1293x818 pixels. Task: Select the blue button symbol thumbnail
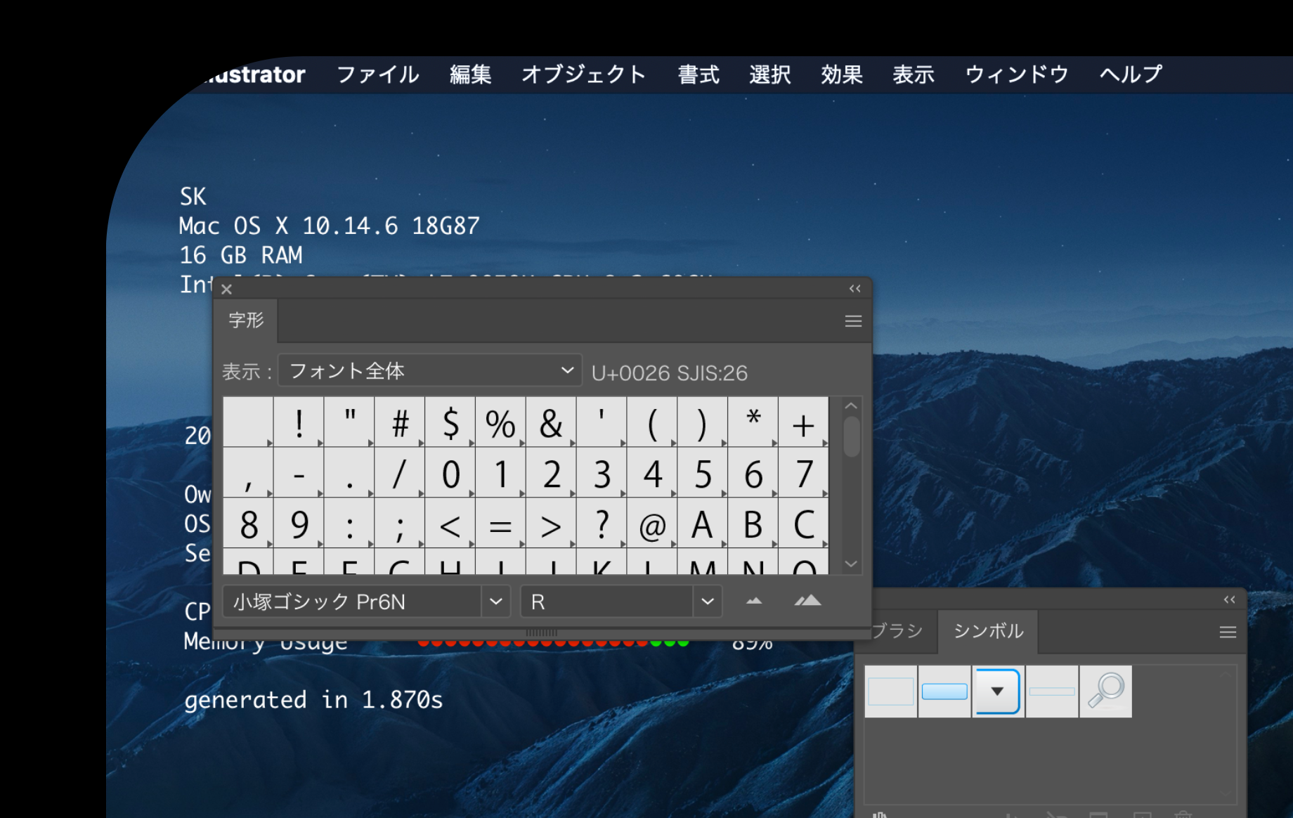[x=944, y=692]
